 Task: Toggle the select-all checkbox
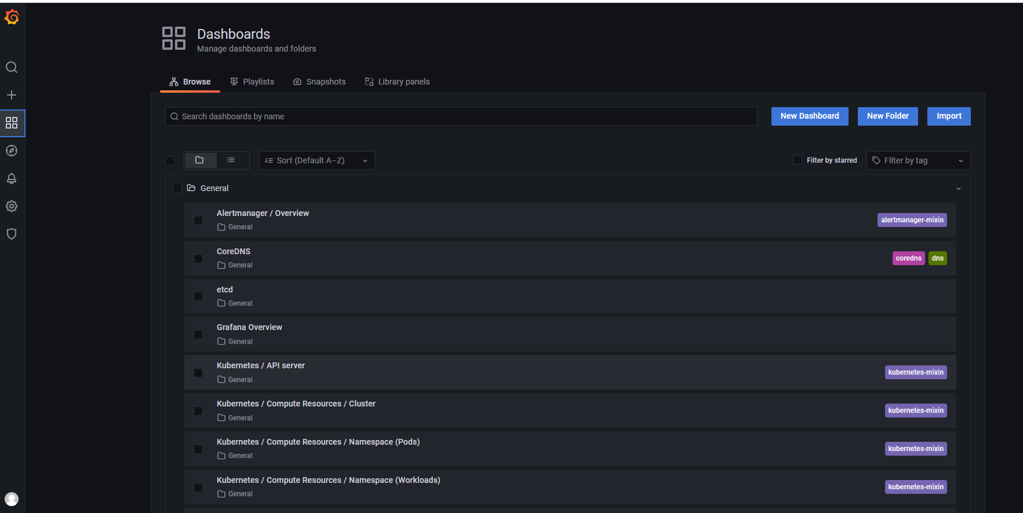[x=170, y=161]
